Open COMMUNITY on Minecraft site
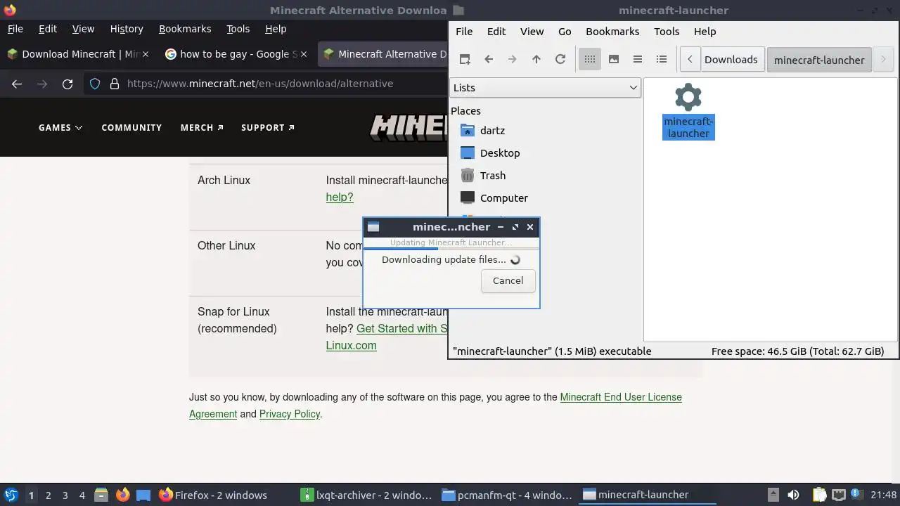 (x=131, y=127)
